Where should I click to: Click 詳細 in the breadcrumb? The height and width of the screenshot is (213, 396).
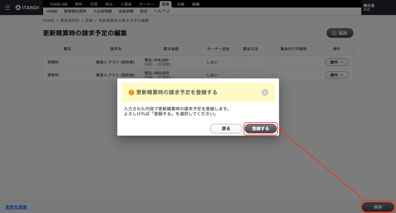(89, 21)
